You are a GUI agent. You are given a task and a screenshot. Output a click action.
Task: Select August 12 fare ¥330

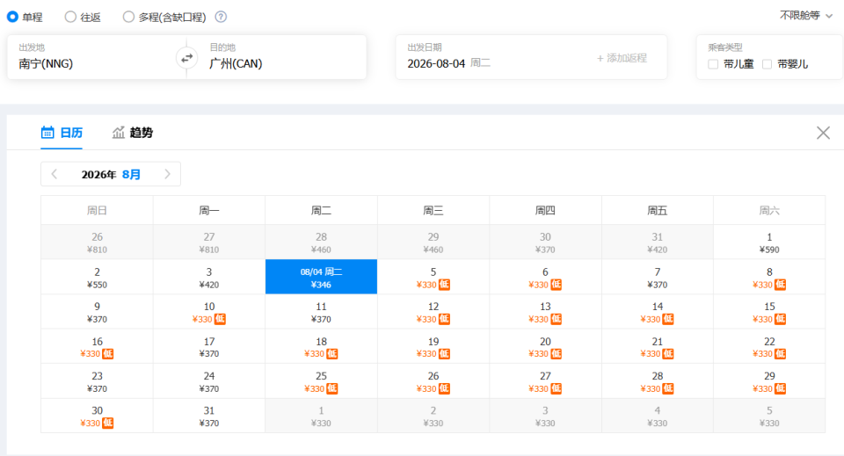(x=433, y=312)
